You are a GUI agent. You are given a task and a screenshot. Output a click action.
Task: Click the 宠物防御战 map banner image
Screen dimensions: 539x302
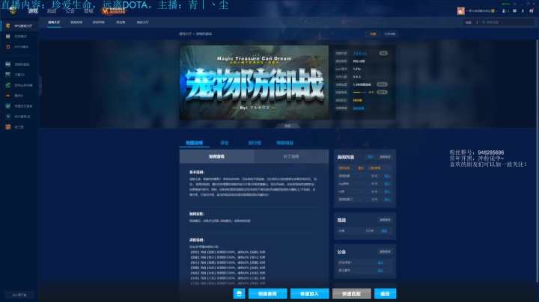click(254, 82)
